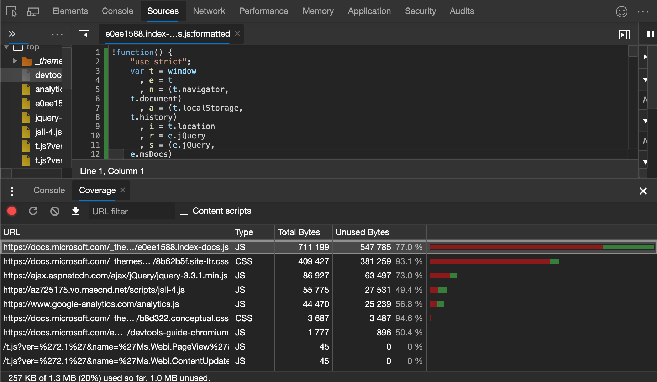Sort by Unused Bytes column header
657x382 pixels.
[379, 232]
